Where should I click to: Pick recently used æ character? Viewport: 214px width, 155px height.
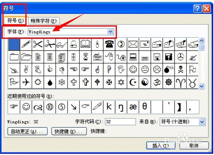(133, 107)
